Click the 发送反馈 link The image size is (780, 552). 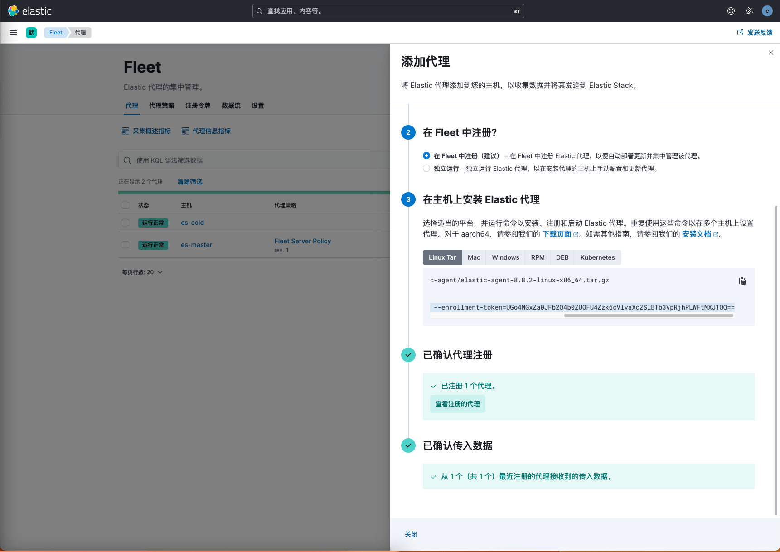click(755, 33)
